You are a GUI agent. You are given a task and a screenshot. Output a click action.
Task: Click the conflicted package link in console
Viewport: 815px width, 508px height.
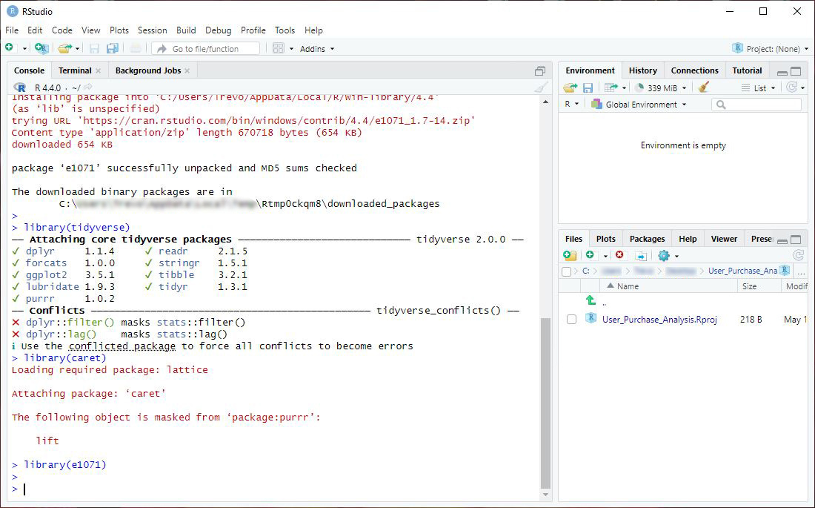pos(122,346)
